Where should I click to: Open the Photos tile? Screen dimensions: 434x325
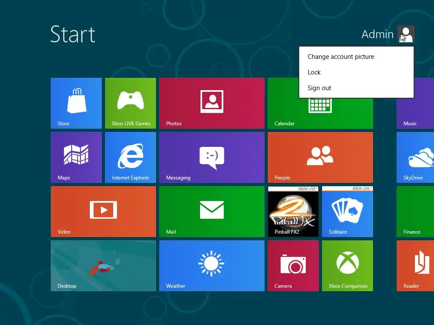(x=212, y=103)
